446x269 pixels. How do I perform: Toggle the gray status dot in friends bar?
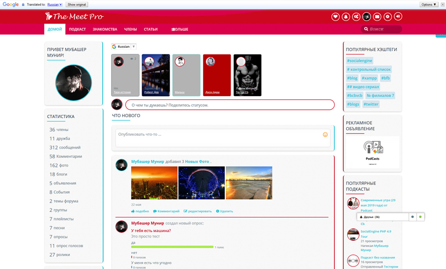coord(412,217)
